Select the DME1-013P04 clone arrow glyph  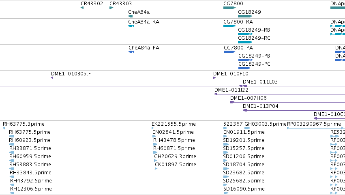245,111
